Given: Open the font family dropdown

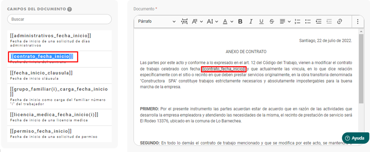Looking at the screenshot, I should [x=197, y=22].
